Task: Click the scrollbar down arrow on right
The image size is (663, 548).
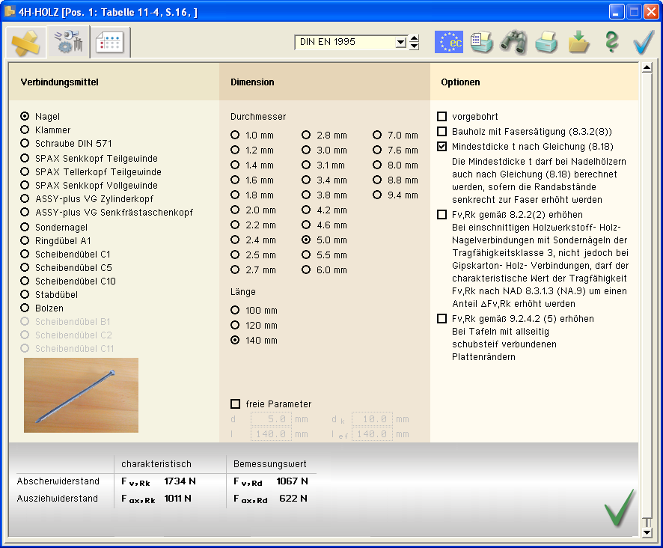Action: point(647,532)
